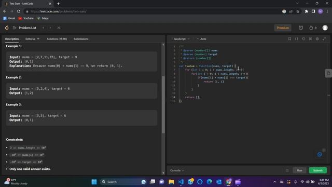Open the YouTube bookmark
332x187 pixels.
coord(26,19)
